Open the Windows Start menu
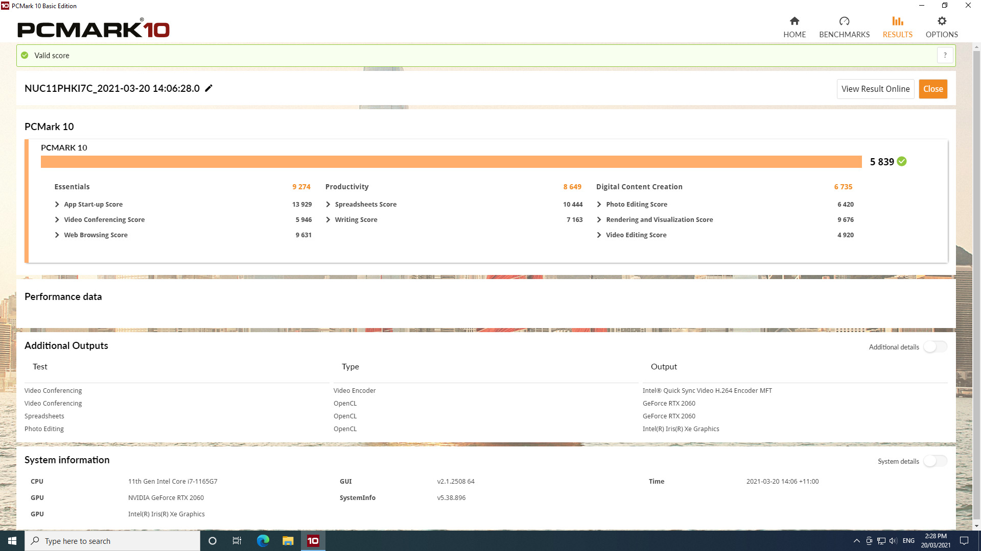Screen dimensions: 981x551 12,541
